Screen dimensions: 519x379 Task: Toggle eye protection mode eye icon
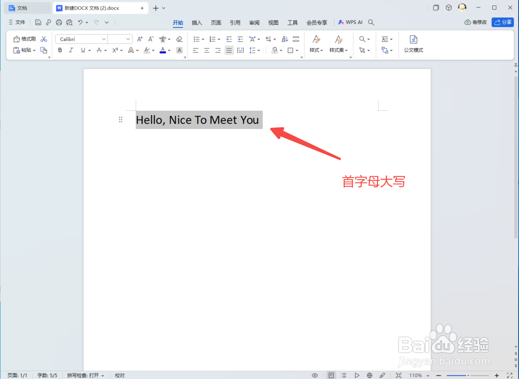(315, 375)
